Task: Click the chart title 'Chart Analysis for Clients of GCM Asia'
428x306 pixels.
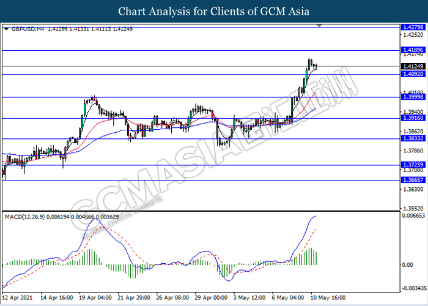Action: 213,12
